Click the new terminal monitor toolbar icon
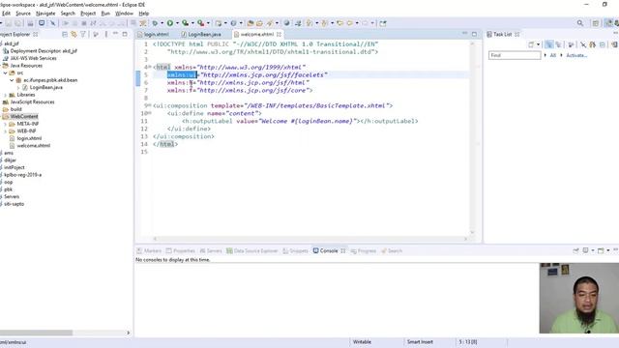Screen dimensions: 619x348 [x=42, y=23]
